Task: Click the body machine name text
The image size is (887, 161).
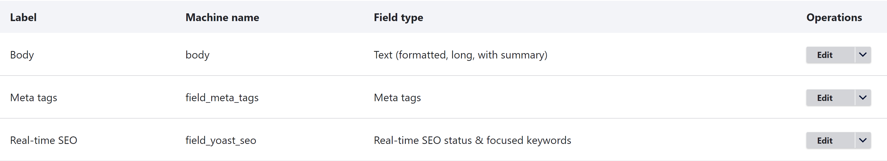Action: click(x=197, y=54)
